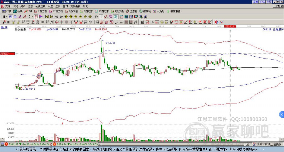Open the 帮助 menu
The height and width of the screenshot is (152, 284).
point(85,6)
